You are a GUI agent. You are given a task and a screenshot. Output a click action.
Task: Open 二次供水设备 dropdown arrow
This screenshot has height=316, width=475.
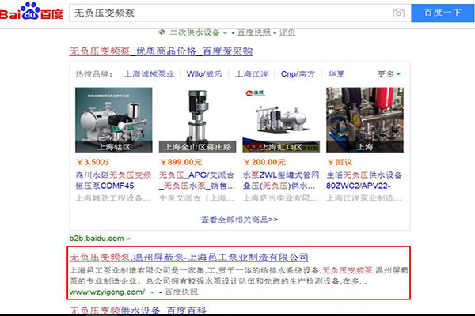click(x=225, y=32)
